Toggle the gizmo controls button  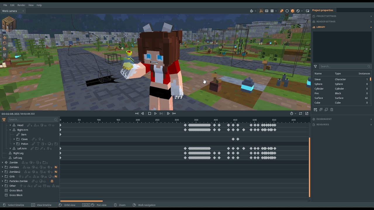(x=261, y=11)
